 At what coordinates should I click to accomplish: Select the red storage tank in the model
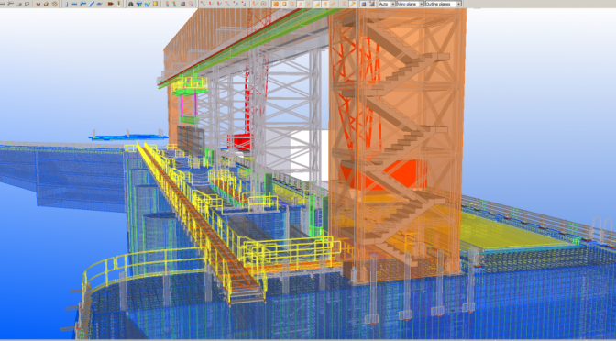click(239, 141)
